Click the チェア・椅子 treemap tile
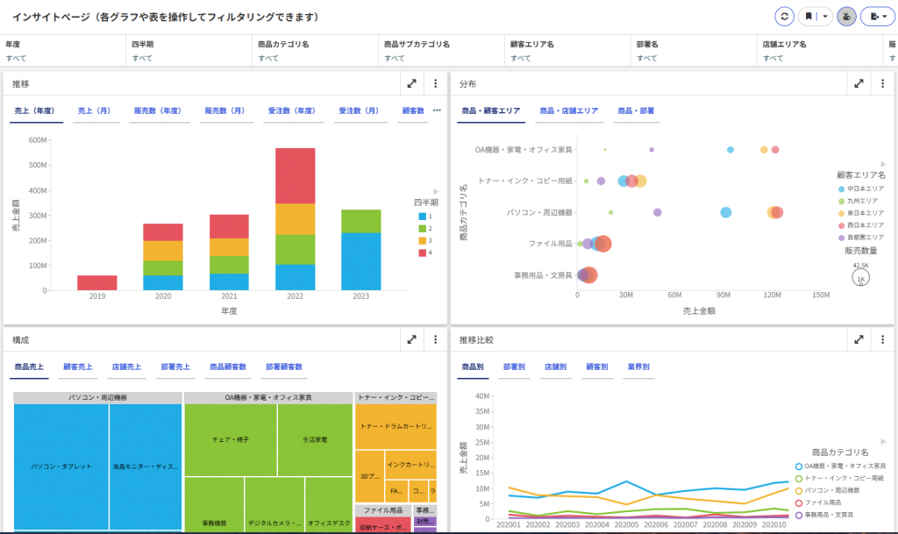The width and height of the screenshot is (898, 534). pos(231,440)
